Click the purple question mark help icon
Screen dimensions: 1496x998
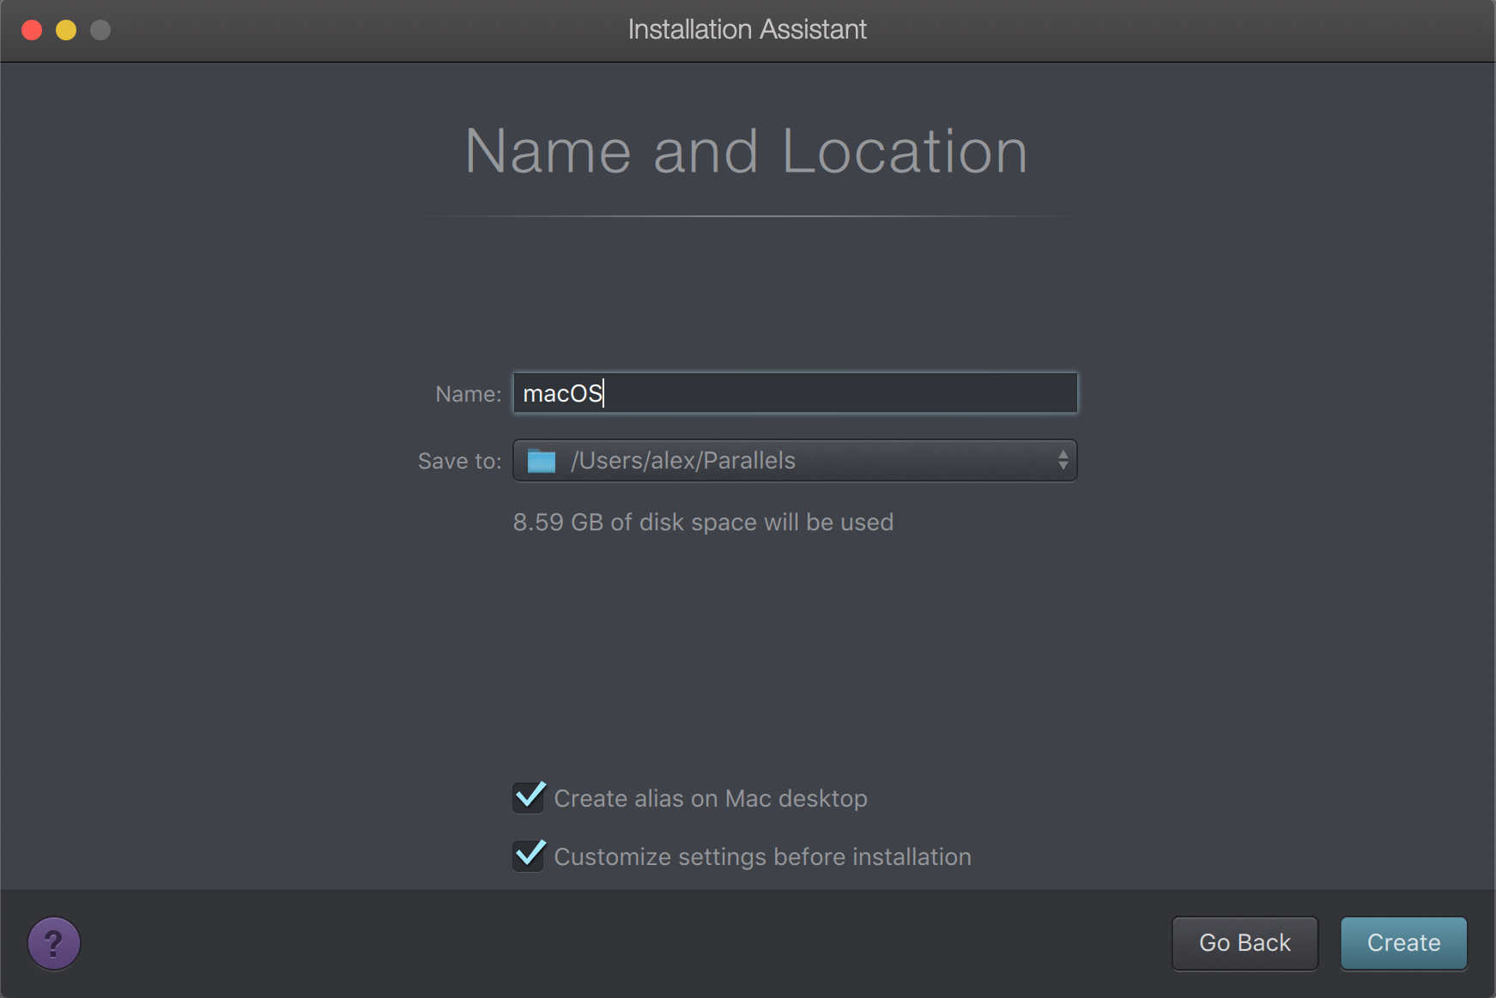[x=54, y=943]
